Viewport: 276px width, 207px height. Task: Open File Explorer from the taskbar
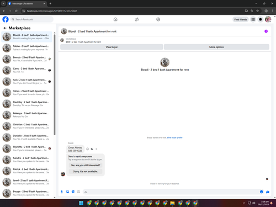click(172, 203)
